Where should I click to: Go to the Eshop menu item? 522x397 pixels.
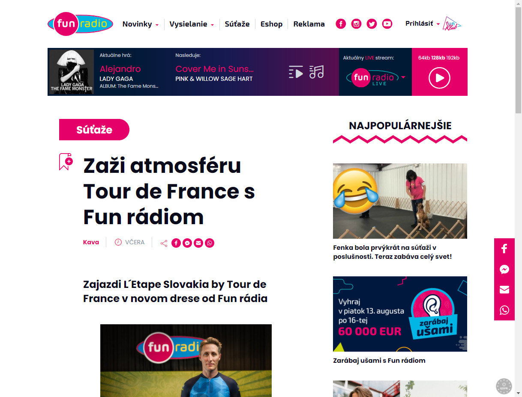pyautogui.click(x=271, y=24)
